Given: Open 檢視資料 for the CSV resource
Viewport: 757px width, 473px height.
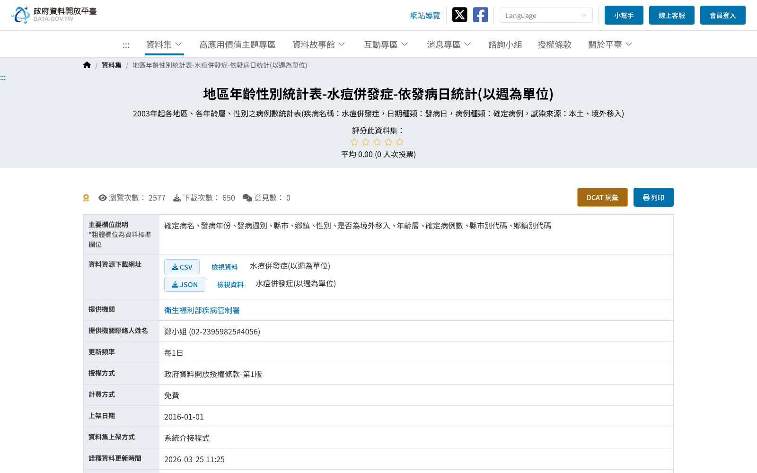Looking at the screenshot, I should tap(225, 267).
